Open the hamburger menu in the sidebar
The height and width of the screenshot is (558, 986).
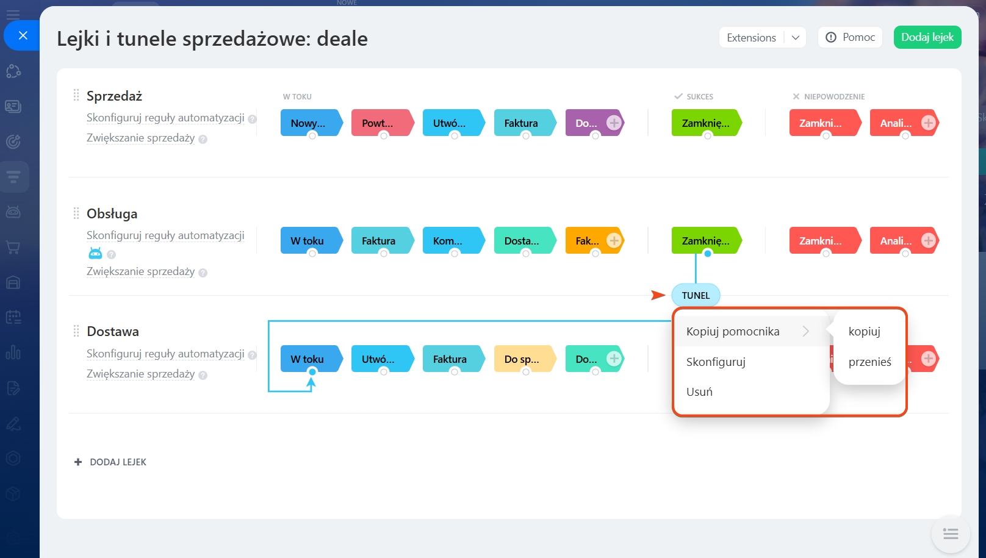(x=13, y=14)
